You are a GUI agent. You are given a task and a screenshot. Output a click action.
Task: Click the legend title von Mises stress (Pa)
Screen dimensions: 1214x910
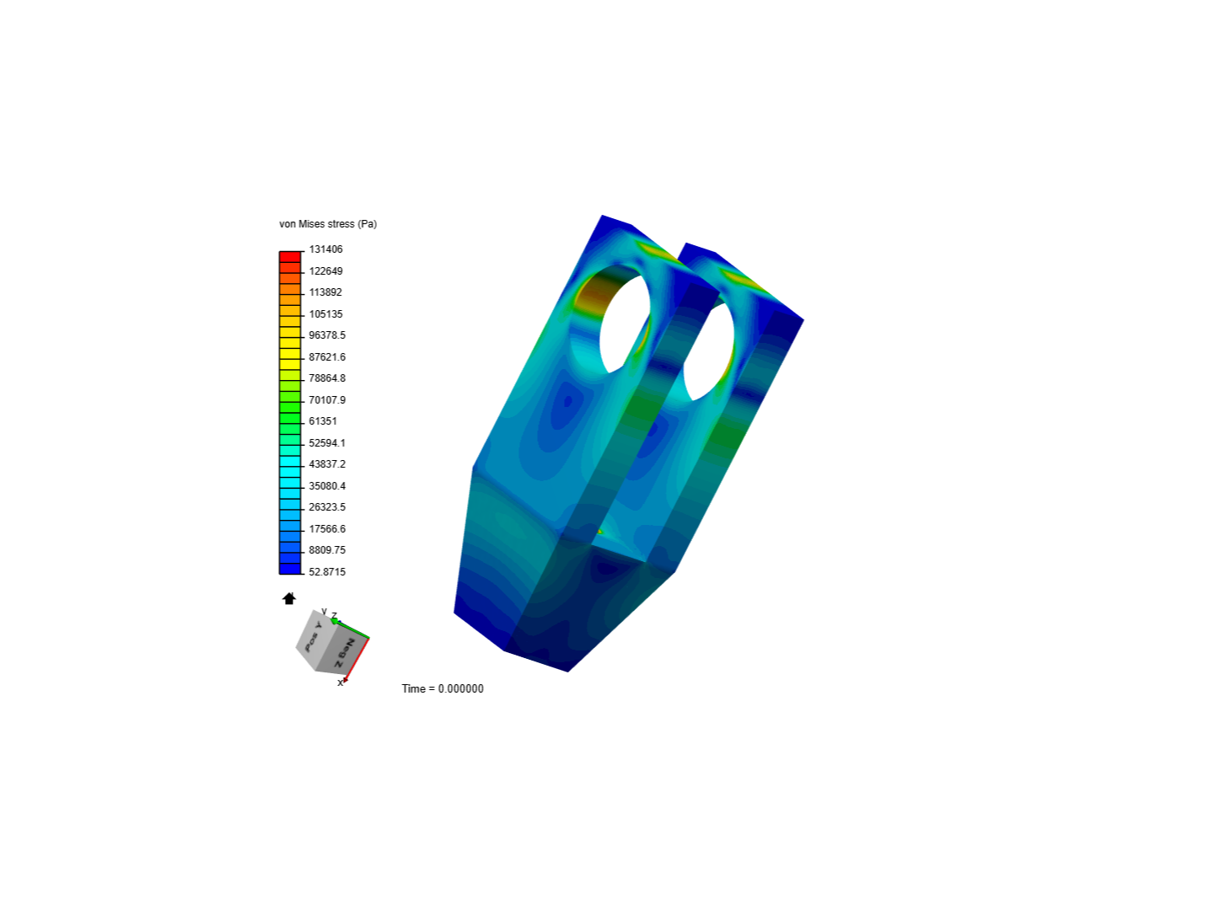pyautogui.click(x=328, y=224)
